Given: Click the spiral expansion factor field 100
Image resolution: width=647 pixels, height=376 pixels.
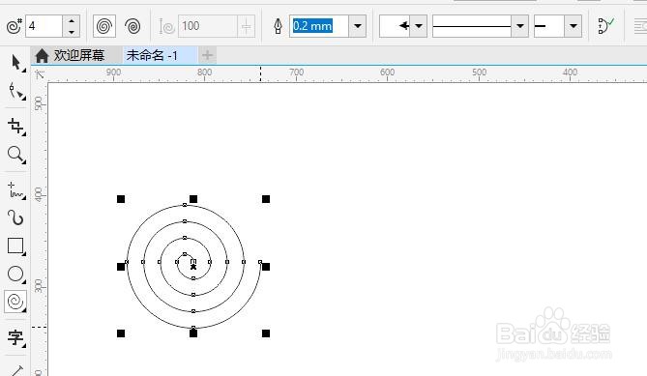Looking at the screenshot, I should 208,26.
